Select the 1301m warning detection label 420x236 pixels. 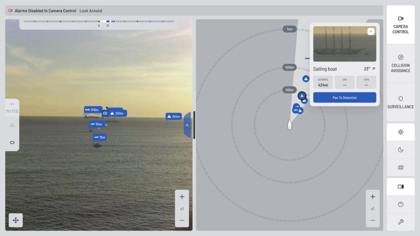(x=118, y=113)
